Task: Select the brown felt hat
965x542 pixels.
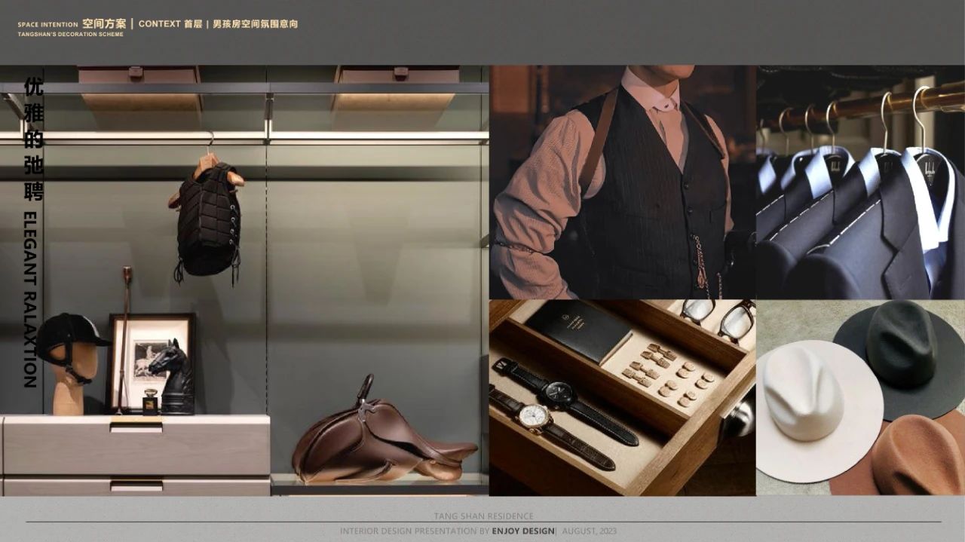Action: [x=916, y=458]
